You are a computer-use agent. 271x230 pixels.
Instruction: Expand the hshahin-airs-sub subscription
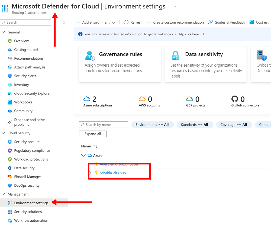coord(91,173)
